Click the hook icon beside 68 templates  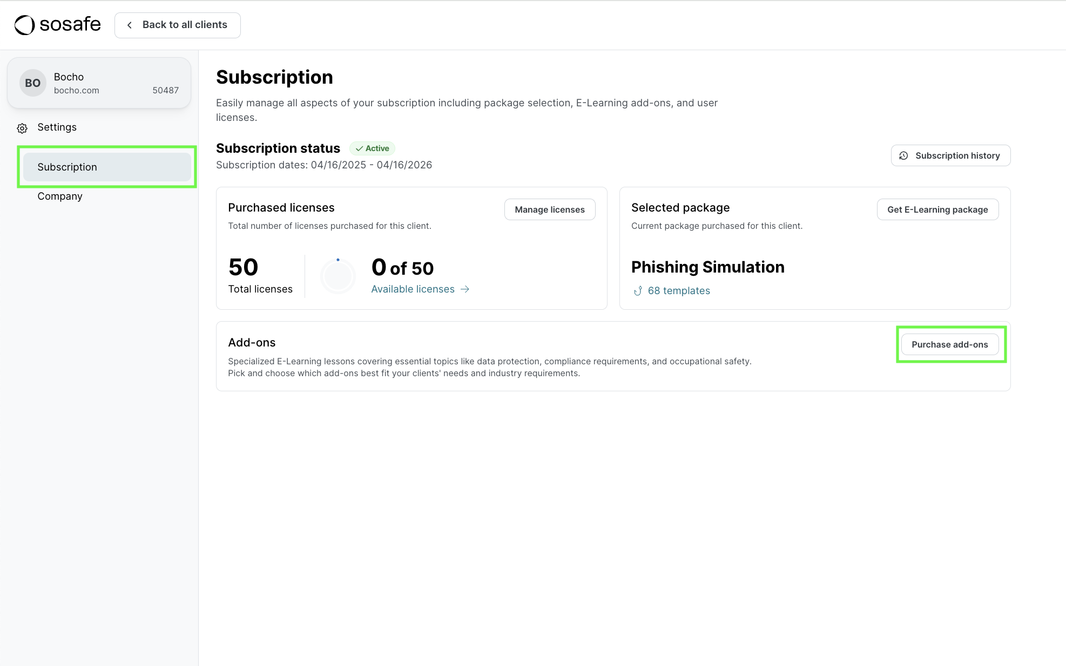coord(638,291)
